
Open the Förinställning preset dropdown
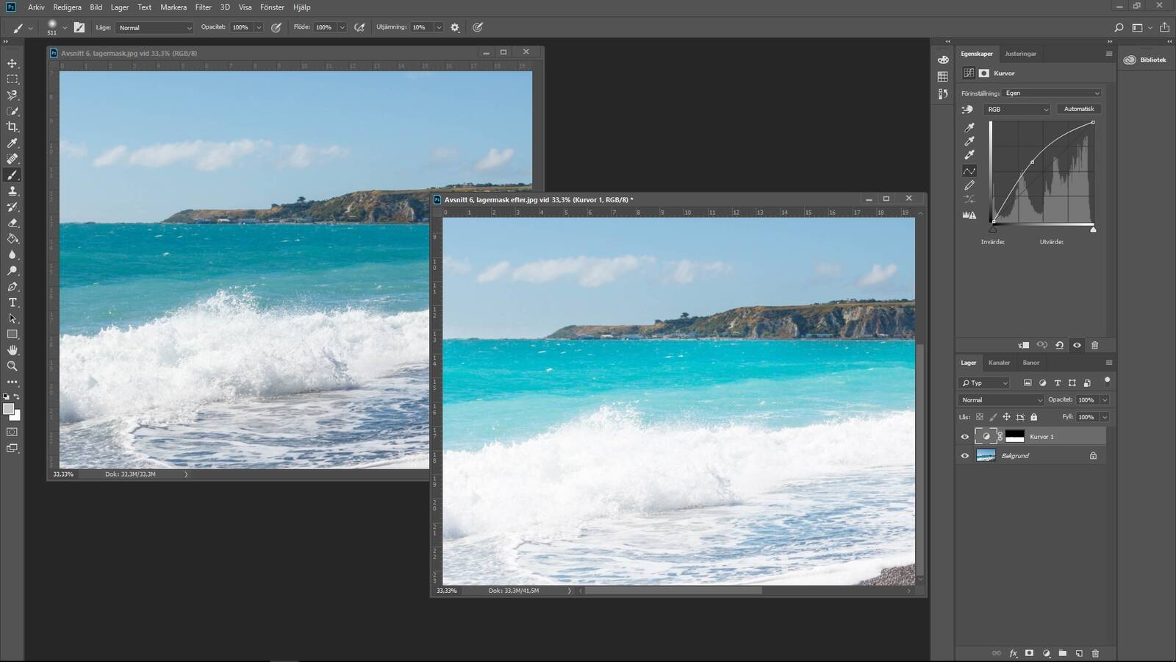click(x=1052, y=93)
